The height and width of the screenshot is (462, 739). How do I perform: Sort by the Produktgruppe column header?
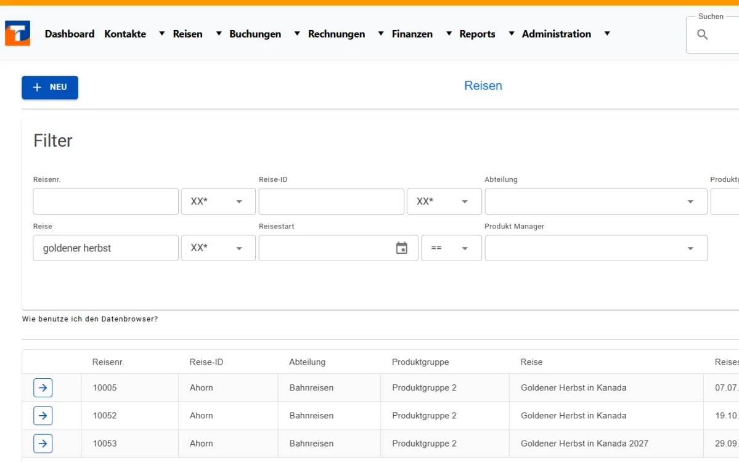pos(420,362)
